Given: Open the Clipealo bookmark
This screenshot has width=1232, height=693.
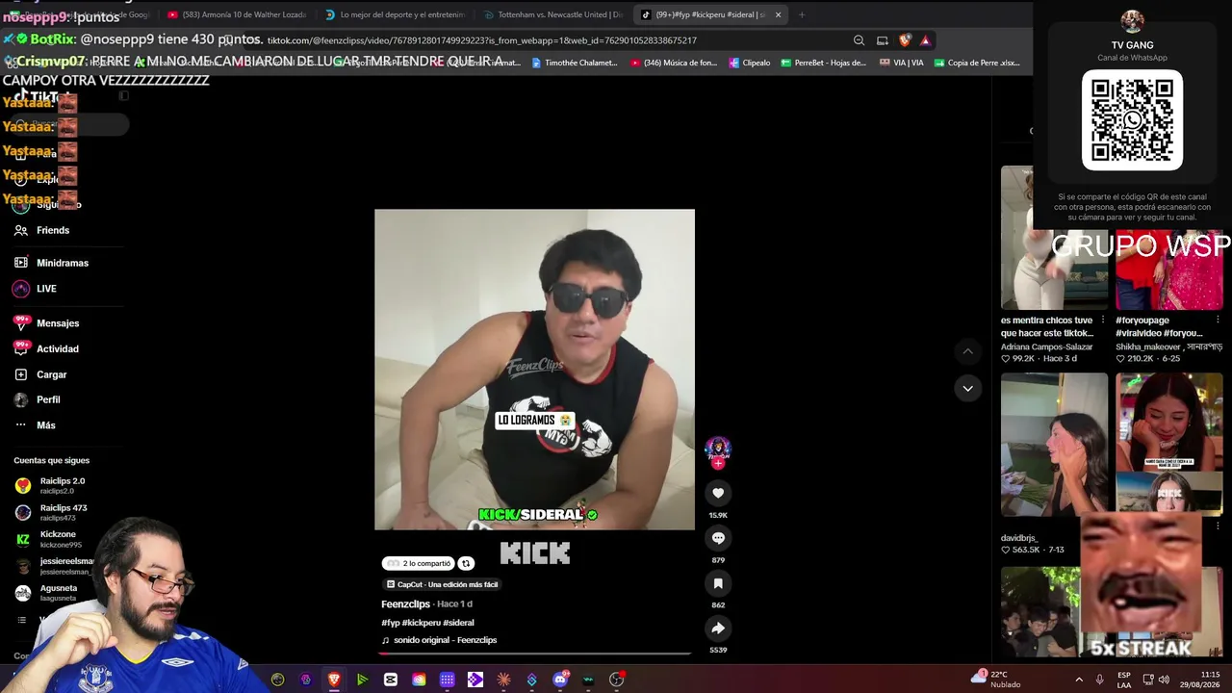Looking at the screenshot, I should [x=750, y=63].
